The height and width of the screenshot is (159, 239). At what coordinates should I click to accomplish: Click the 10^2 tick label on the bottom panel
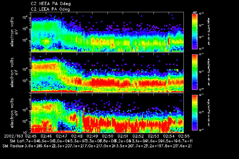click(25, 121)
